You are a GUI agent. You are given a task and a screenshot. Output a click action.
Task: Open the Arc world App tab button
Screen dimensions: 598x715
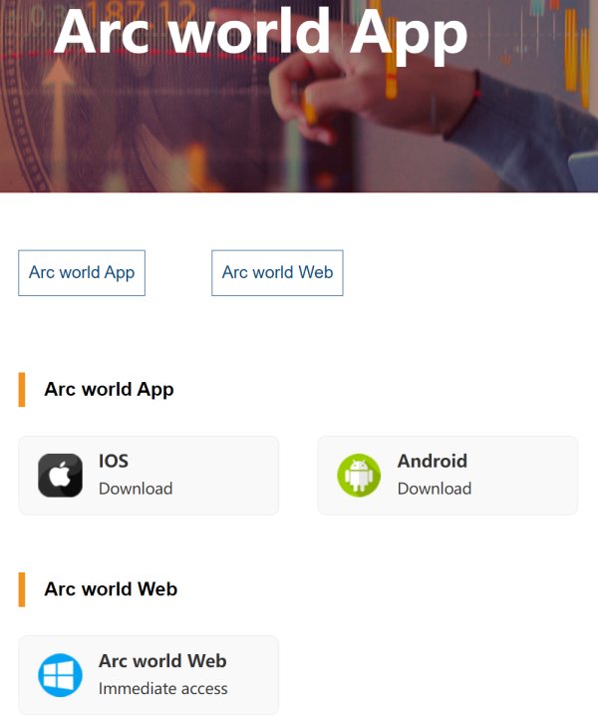pos(82,272)
